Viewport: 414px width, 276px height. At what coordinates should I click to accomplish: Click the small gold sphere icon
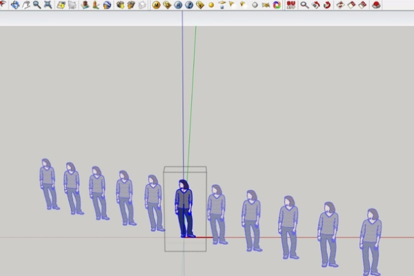coord(211,5)
